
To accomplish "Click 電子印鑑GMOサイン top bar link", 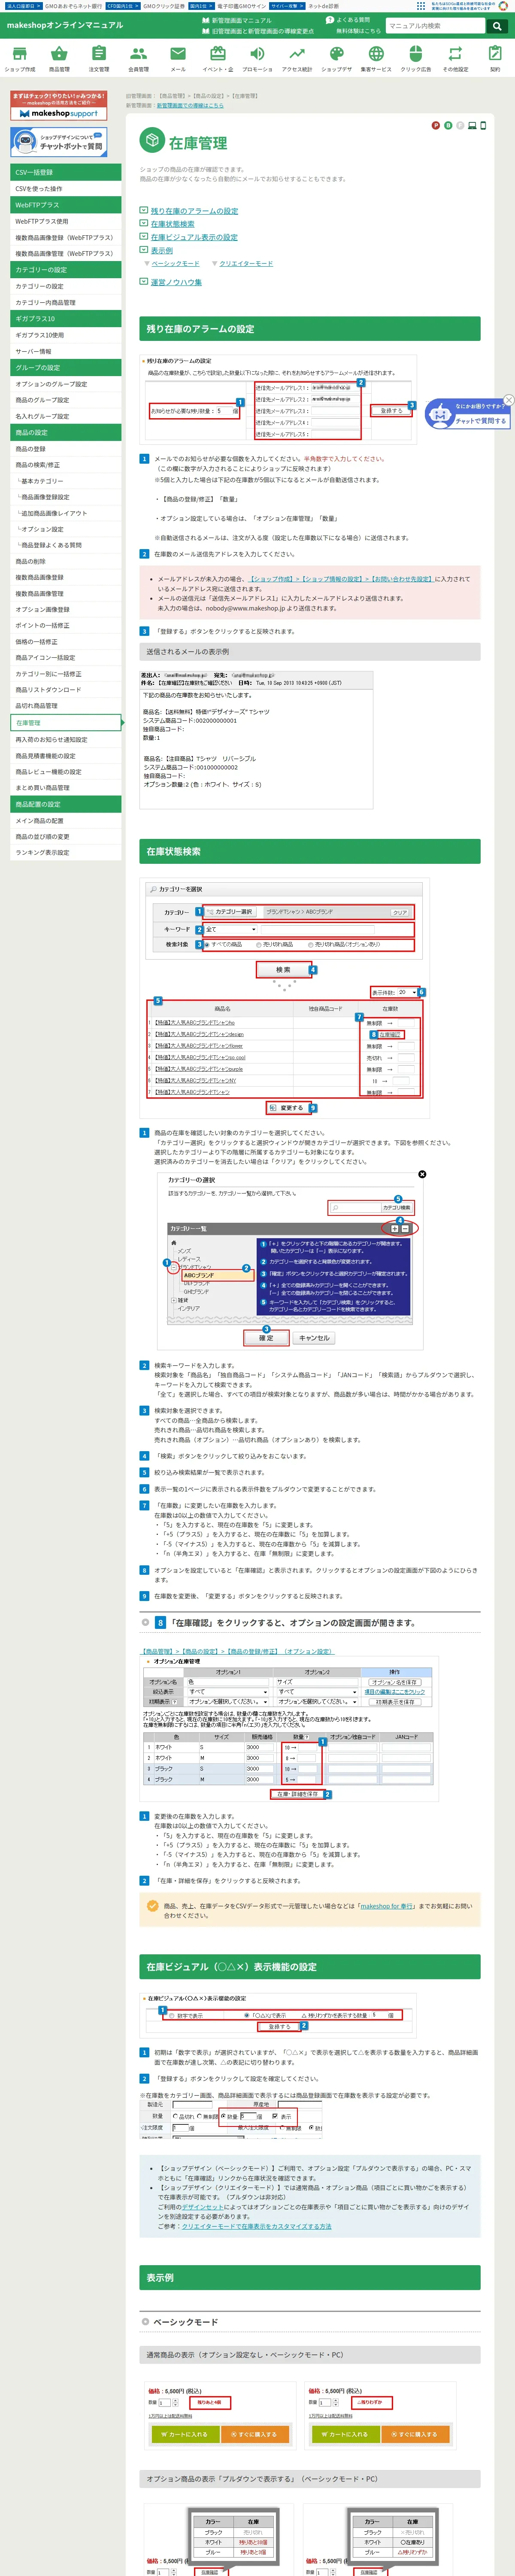I will click(242, 6).
